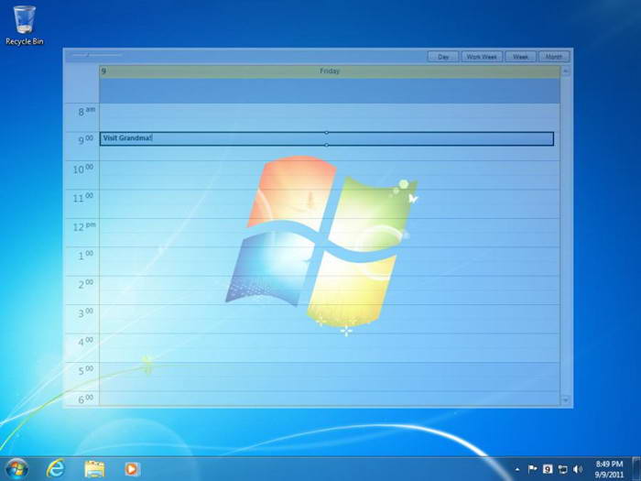The height and width of the screenshot is (481, 641).
Task: Click the 5:00 time label
Action: click(85, 371)
